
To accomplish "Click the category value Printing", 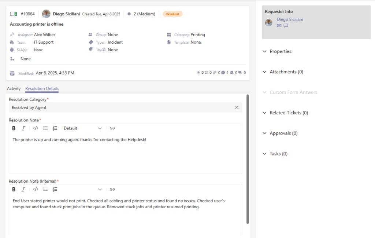I will 198,35.
